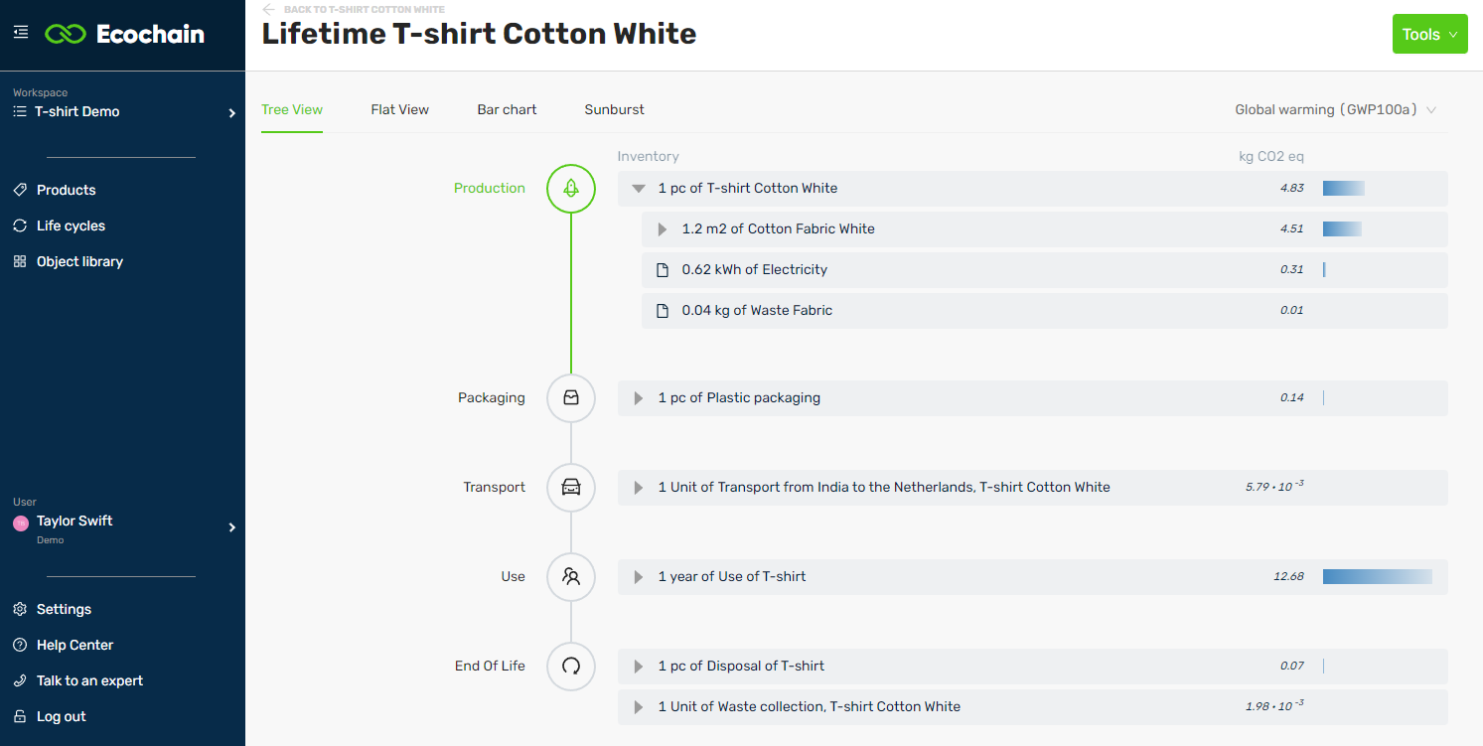Image resolution: width=1483 pixels, height=746 pixels.
Task: Click the Electricity document icon
Action: 663,270
